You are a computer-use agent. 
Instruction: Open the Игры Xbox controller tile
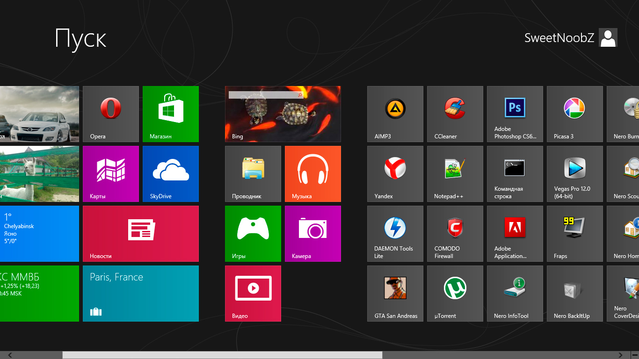click(x=253, y=234)
